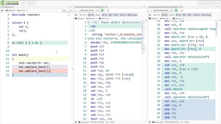
Task: Open Output (0/0) in clang status bar
Action: point(158,122)
